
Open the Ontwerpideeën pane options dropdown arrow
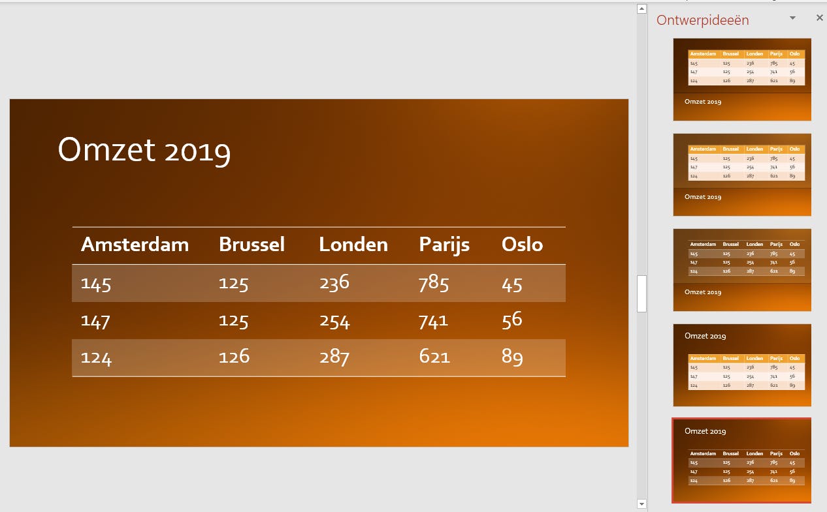pyautogui.click(x=792, y=18)
